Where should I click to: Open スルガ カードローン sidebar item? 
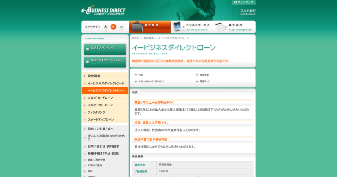pyautogui.click(x=105, y=98)
